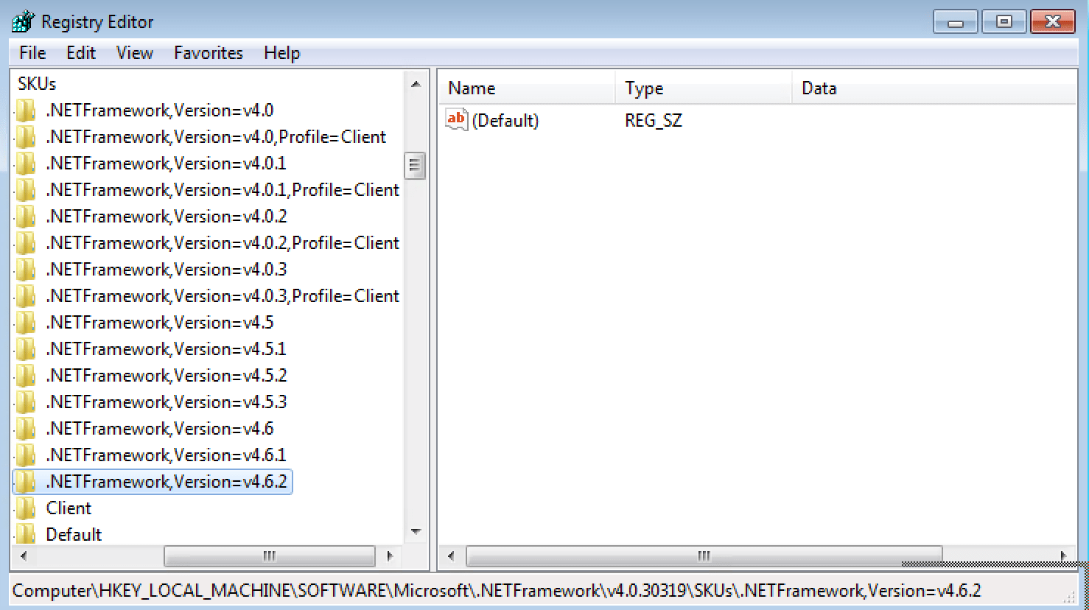Screen dimensions: 1089x610
Task: Click the Client key folder icon
Action: tap(25, 508)
